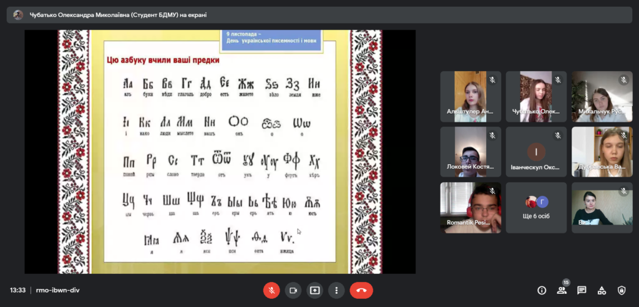Image resolution: width=639 pixels, height=307 pixels.
Task: Start presenting your screen
Action: tap(315, 290)
